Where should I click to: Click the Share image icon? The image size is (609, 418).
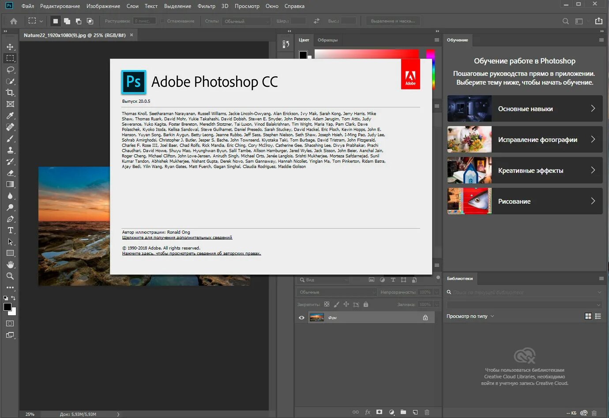[x=598, y=21]
